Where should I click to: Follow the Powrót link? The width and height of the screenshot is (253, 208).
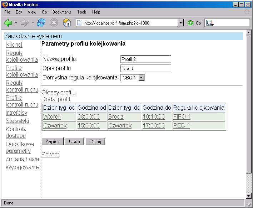(x=50, y=155)
